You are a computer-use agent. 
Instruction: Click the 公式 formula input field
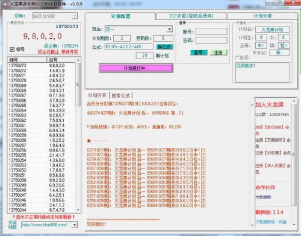coord(129,46)
